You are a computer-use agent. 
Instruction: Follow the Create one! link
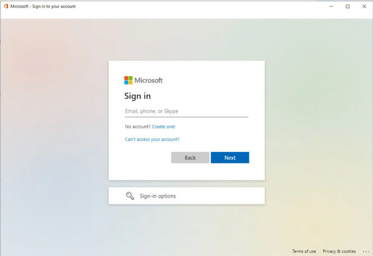[163, 127]
